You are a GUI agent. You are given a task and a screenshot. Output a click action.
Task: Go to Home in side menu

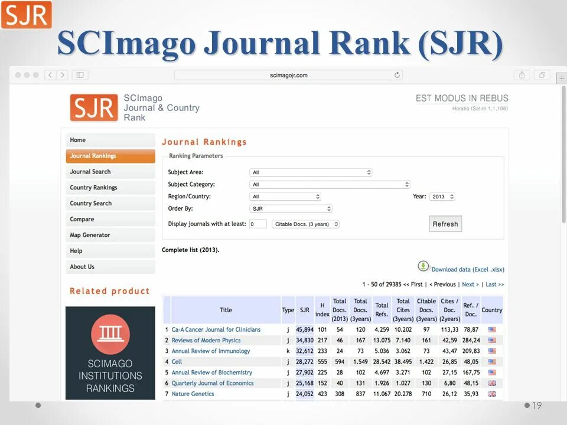(110, 140)
